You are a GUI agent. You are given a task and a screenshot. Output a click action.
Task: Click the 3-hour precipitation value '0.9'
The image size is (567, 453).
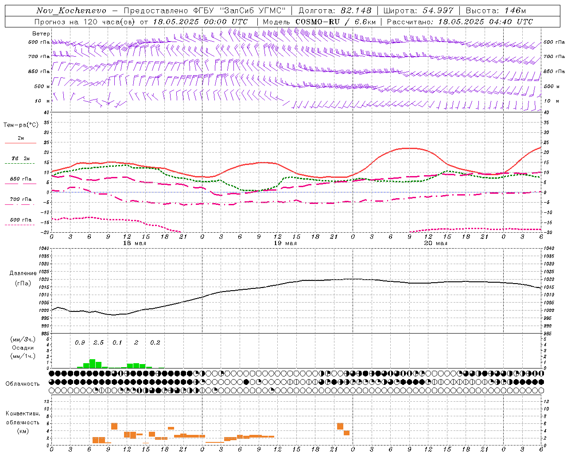tap(80, 342)
